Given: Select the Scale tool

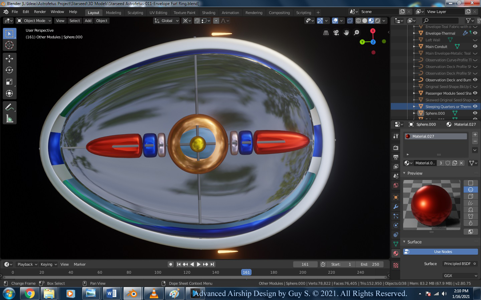Looking at the screenshot, I should tap(9, 82).
